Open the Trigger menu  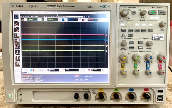[x=33, y=13]
